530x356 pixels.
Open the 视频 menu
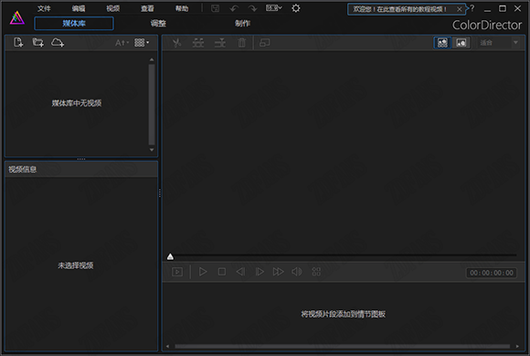tap(113, 8)
